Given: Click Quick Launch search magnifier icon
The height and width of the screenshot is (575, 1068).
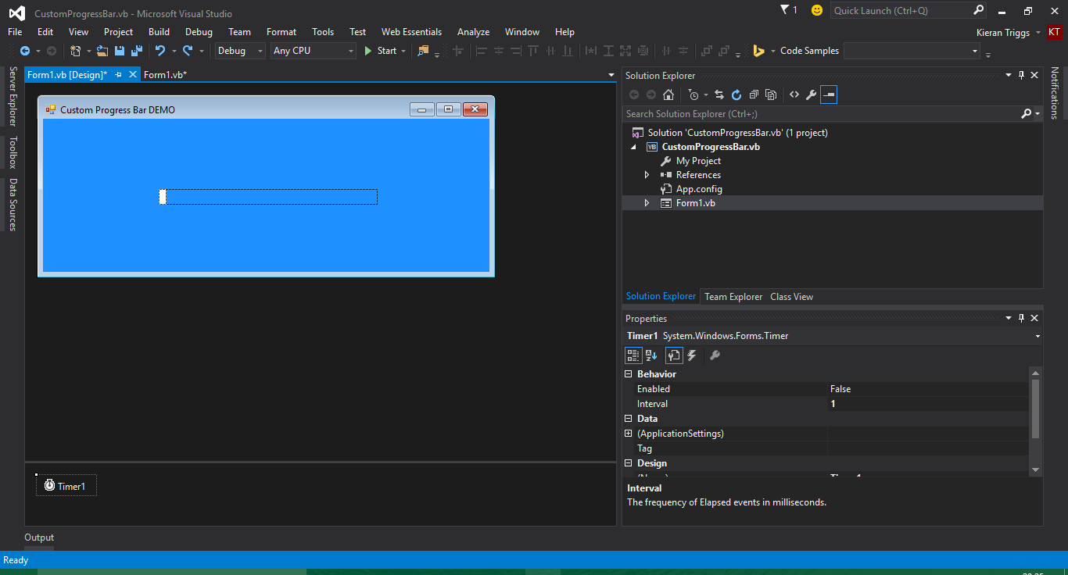Looking at the screenshot, I should 978,10.
